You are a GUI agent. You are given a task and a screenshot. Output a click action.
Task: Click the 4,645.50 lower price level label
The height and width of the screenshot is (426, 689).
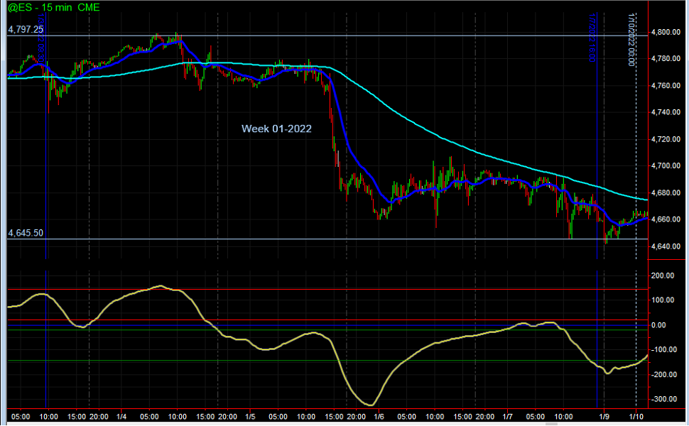pyautogui.click(x=26, y=233)
